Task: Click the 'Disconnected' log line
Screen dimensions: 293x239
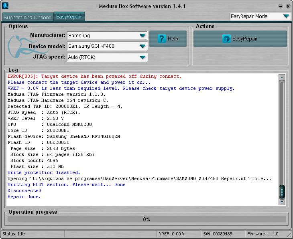Action: (x=24, y=190)
